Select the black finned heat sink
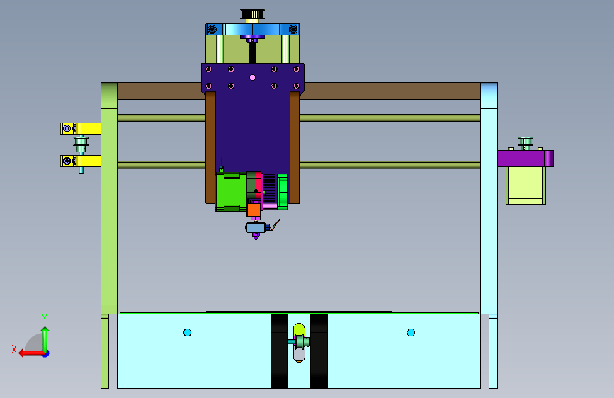 pyautogui.click(x=269, y=188)
